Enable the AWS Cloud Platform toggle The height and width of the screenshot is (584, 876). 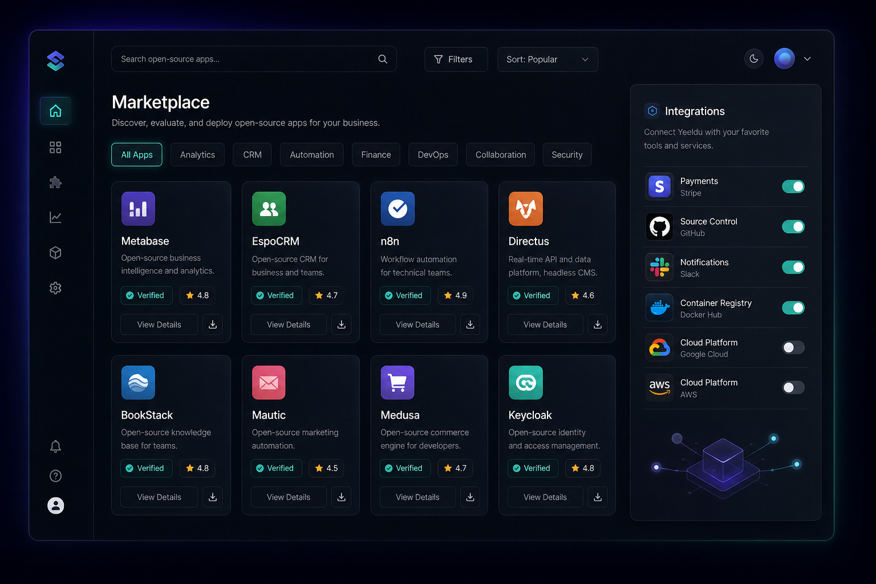[793, 388]
